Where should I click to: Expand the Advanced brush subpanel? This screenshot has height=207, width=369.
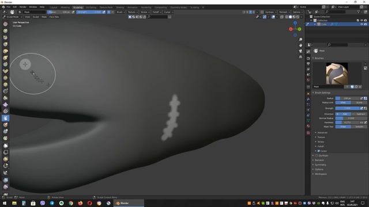point(322,133)
